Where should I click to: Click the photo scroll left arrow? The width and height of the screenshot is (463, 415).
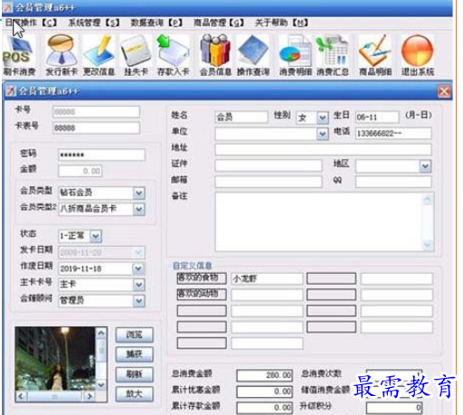click(21, 396)
